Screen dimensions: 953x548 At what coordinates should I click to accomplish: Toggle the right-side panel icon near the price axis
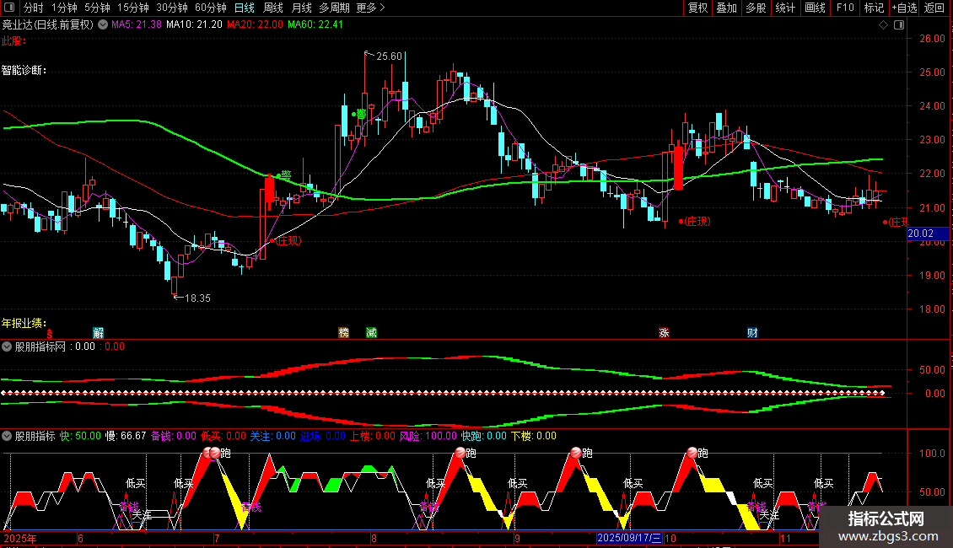[899, 25]
